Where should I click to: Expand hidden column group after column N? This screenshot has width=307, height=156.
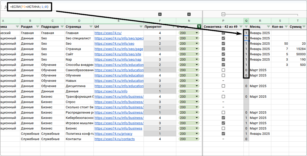coord(189,14)
